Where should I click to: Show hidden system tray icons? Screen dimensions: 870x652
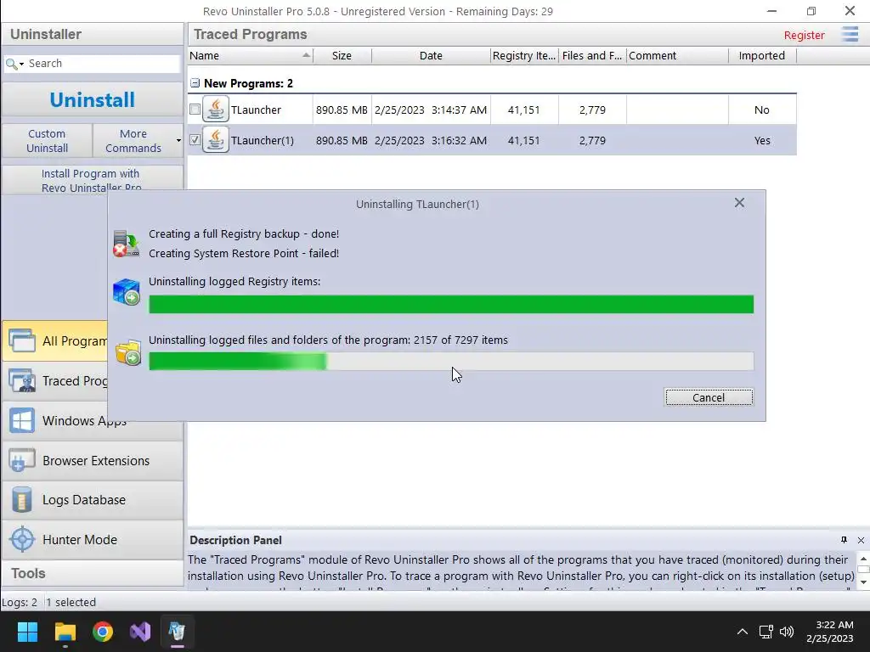tap(742, 632)
